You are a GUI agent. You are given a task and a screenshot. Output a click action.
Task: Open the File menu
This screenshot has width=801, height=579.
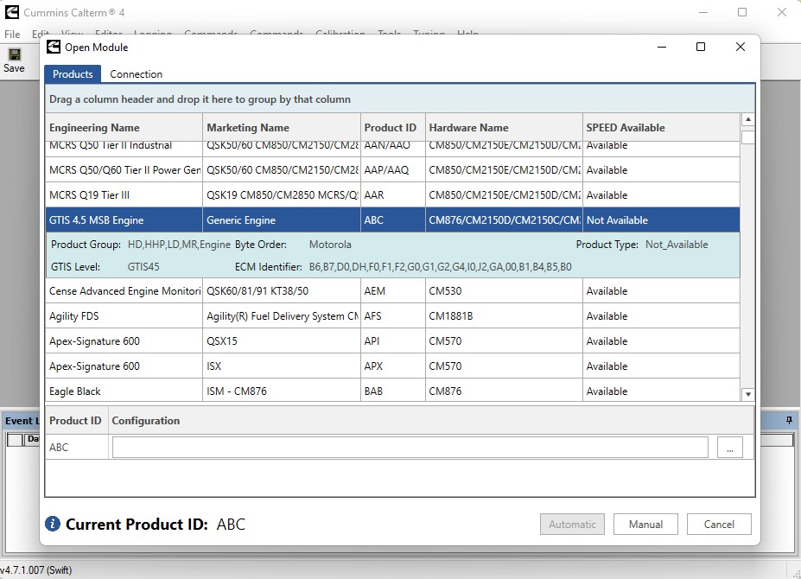click(x=12, y=35)
